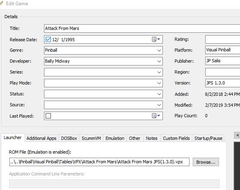Click the left arrow scroll button
This screenshot has width=240, height=190.
coord(237,135)
